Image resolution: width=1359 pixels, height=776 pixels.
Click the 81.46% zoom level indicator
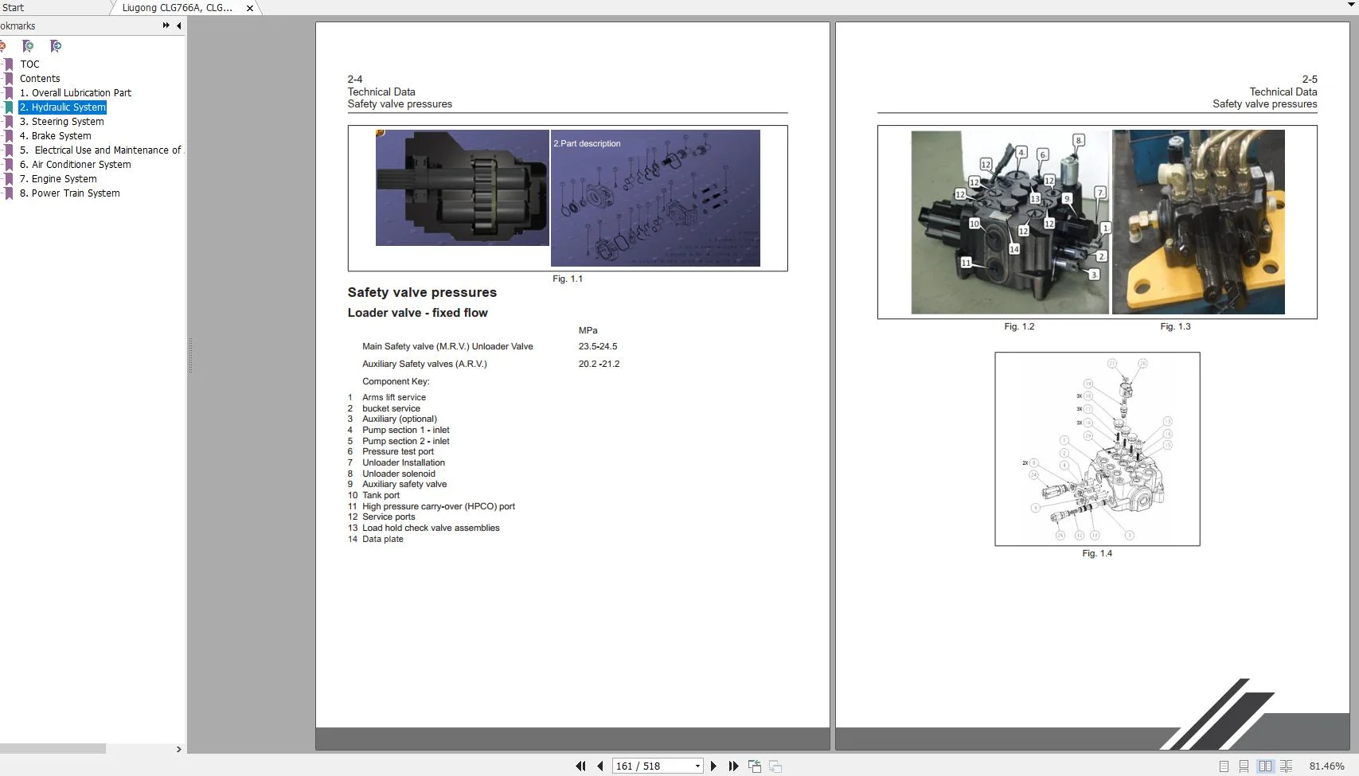click(x=1326, y=766)
